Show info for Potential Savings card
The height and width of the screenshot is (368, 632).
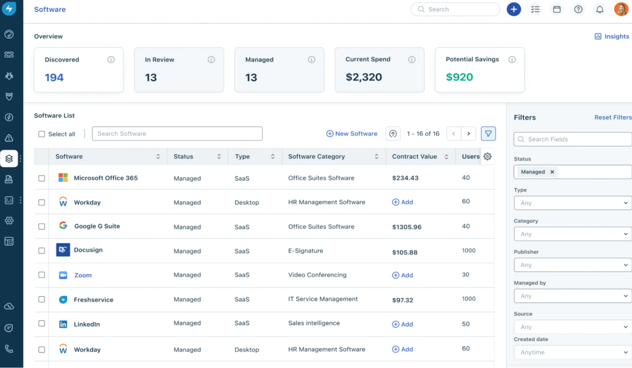click(x=512, y=59)
